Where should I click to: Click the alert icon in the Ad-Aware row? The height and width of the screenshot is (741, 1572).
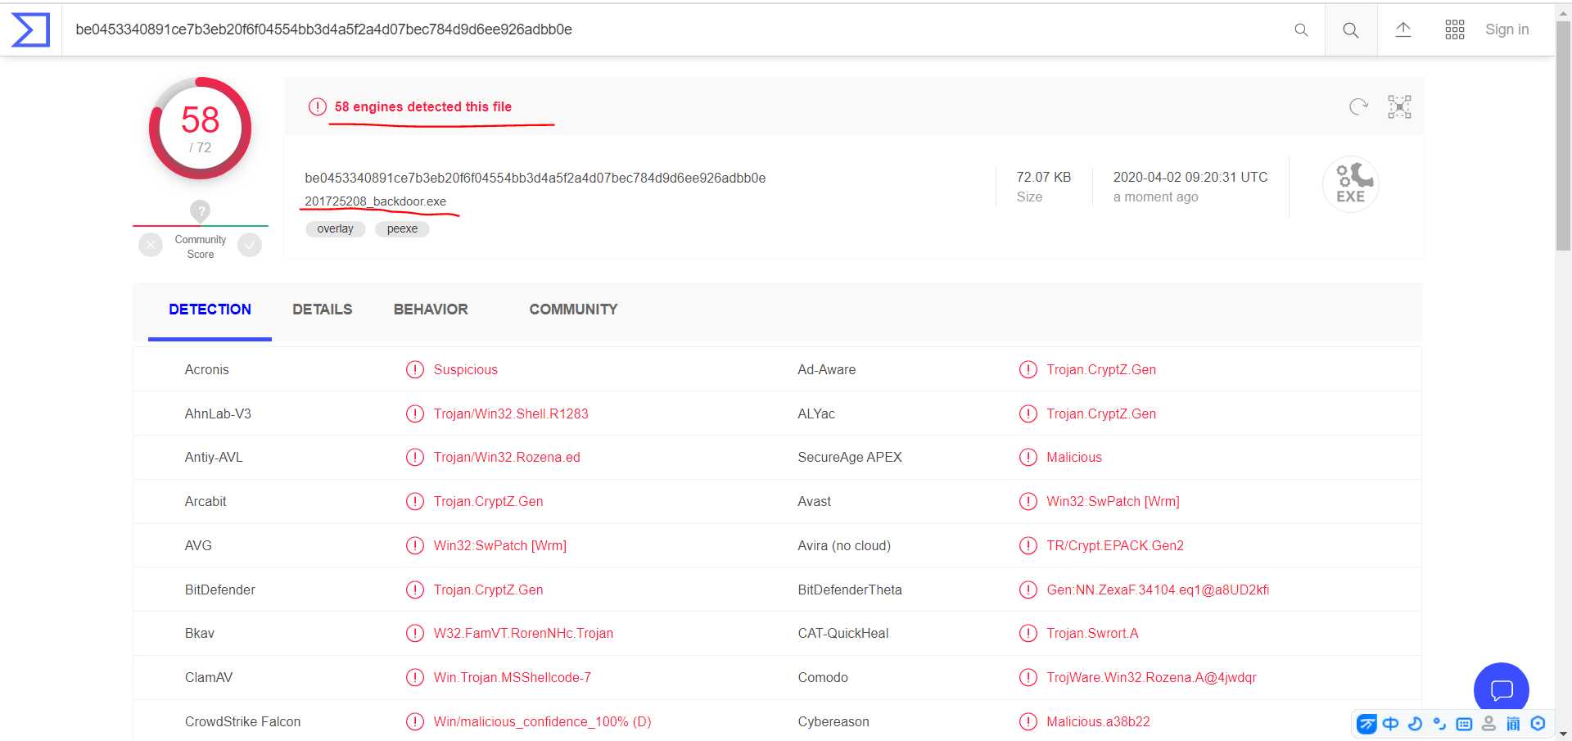[1028, 370]
